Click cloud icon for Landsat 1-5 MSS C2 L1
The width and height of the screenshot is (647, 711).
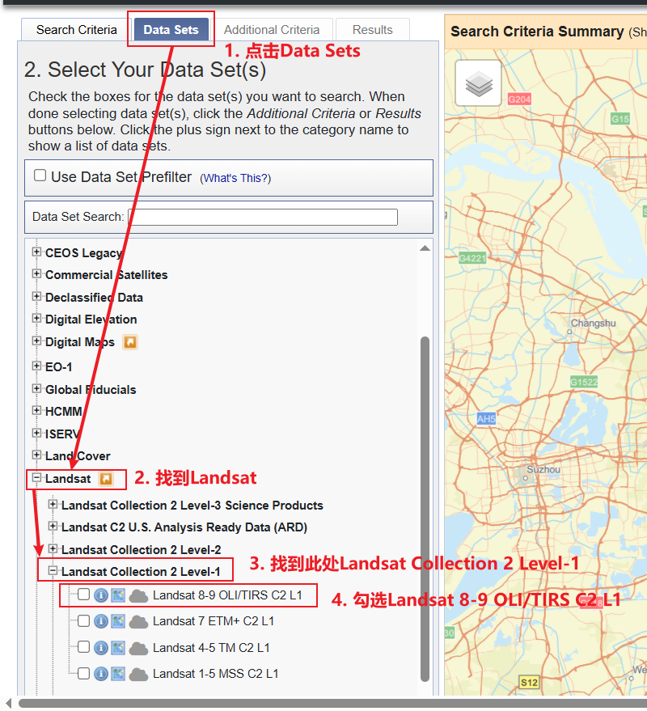pos(139,675)
